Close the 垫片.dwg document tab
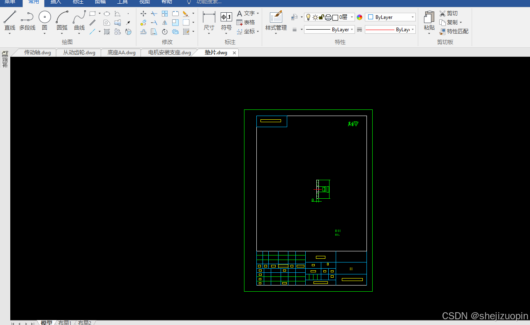 pos(235,53)
